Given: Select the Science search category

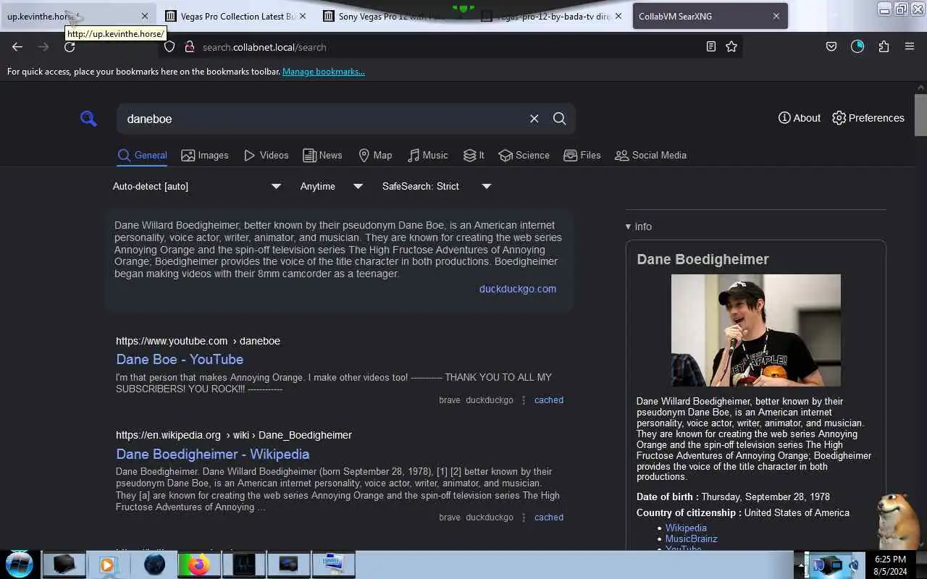Looking at the screenshot, I should coord(524,155).
